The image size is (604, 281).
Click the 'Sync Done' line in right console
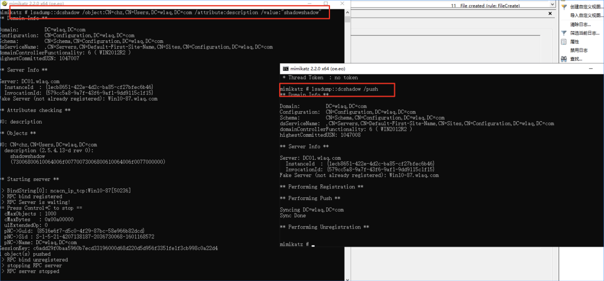(292, 216)
